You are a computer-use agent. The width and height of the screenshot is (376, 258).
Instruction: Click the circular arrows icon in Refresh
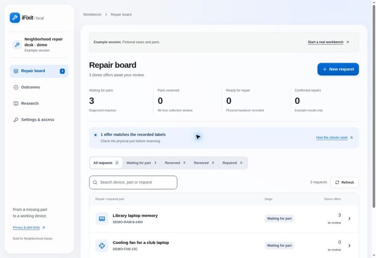pos(337,183)
